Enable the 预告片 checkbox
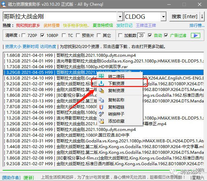Screen dimensions: 207x181 coord(78,35)
